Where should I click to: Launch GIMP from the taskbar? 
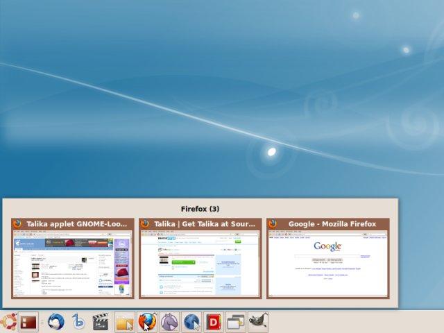tap(258, 323)
